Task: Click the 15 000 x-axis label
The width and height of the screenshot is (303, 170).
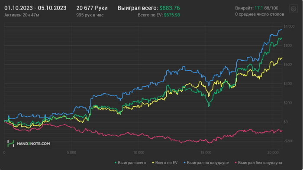Action: pos(206,153)
